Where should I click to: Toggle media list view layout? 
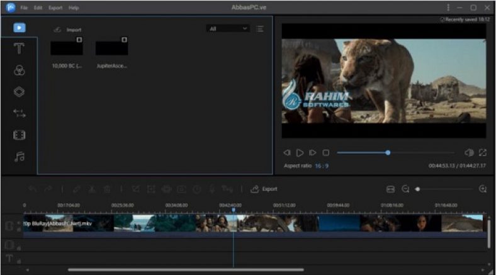260,28
